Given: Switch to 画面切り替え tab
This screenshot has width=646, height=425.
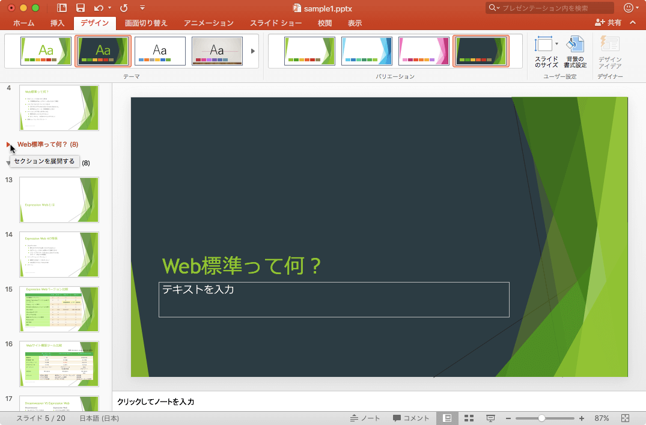Looking at the screenshot, I should coord(146,23).
